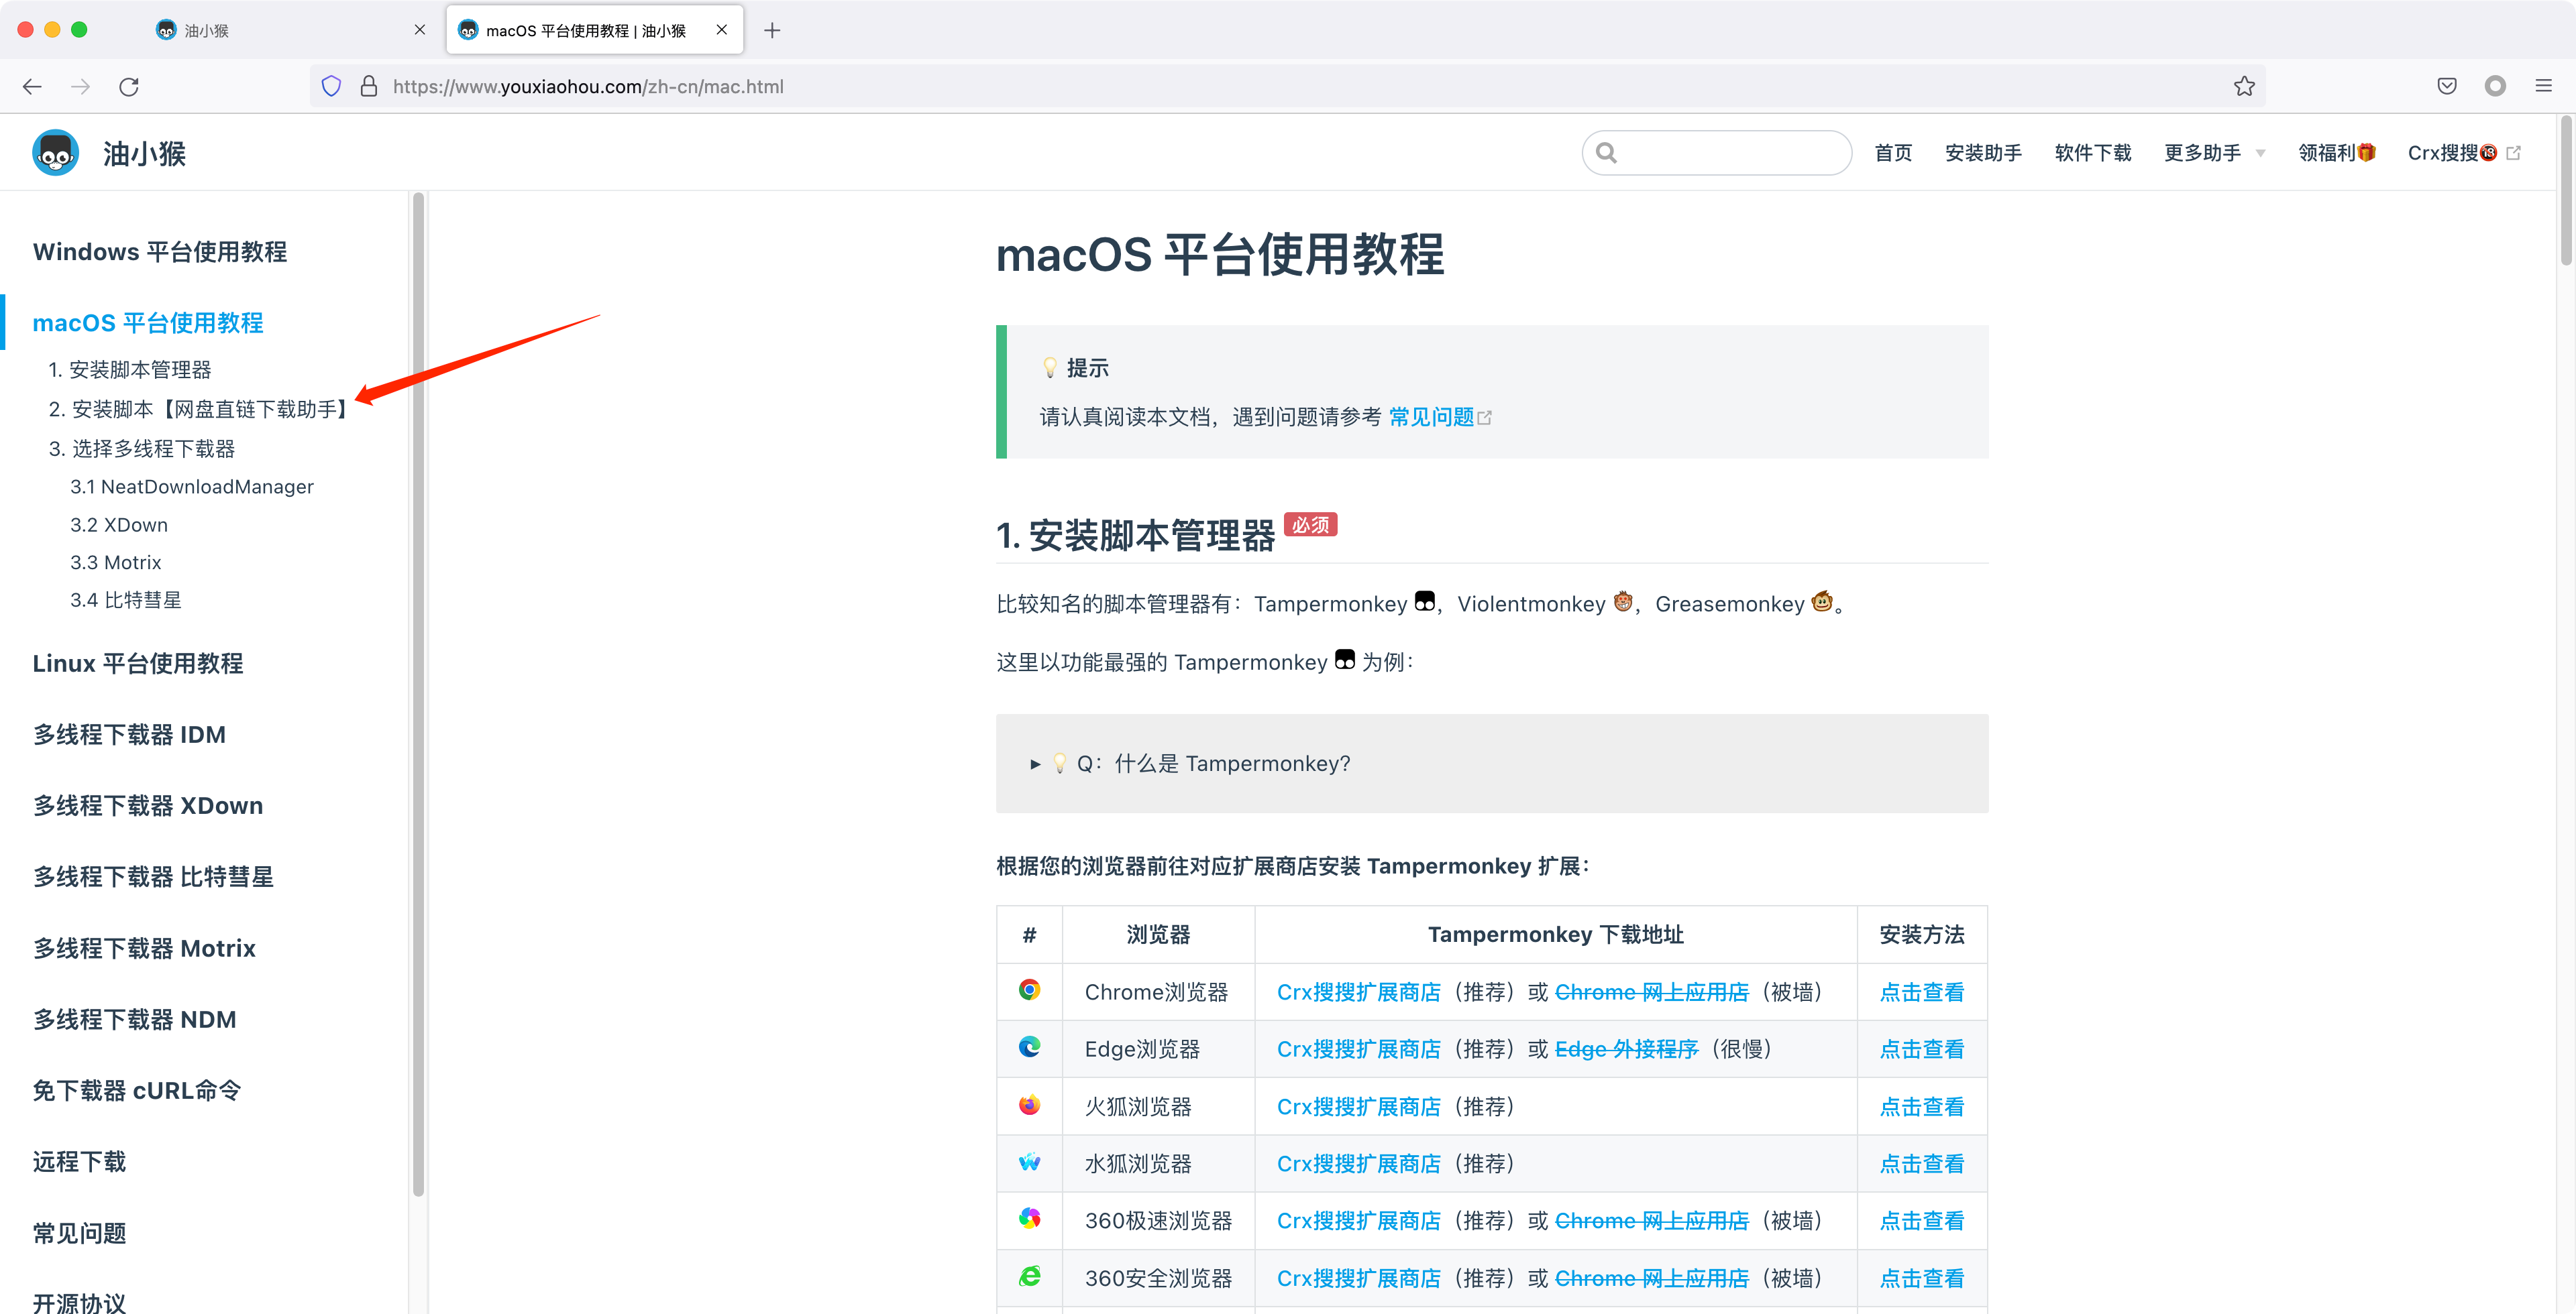Click the 360极速浏览器 icon in table
The image size is (2576, 1314).
click(1029, 1219)
